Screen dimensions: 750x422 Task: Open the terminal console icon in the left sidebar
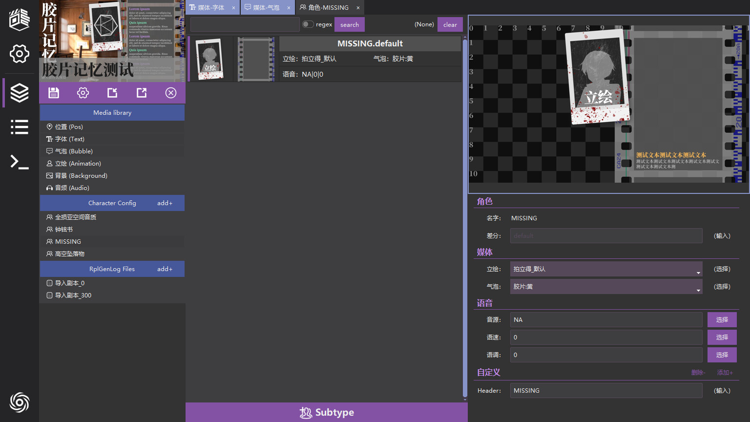(x=19, y=162)
